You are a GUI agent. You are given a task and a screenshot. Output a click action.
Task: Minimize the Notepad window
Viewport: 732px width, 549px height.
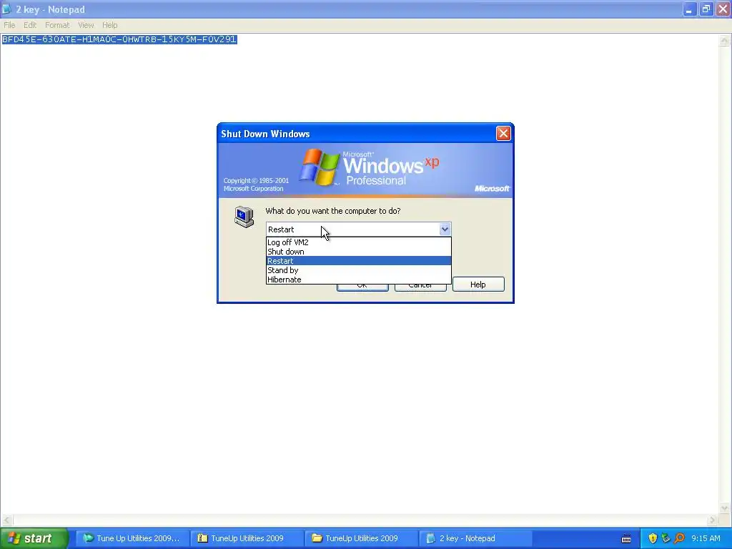(689, 9)
